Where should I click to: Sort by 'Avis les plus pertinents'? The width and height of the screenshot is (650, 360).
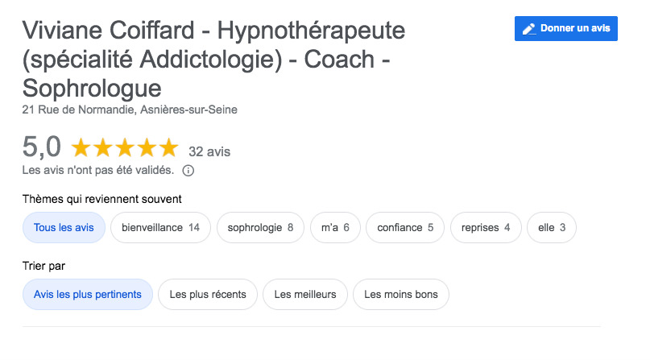coord(88,295)
